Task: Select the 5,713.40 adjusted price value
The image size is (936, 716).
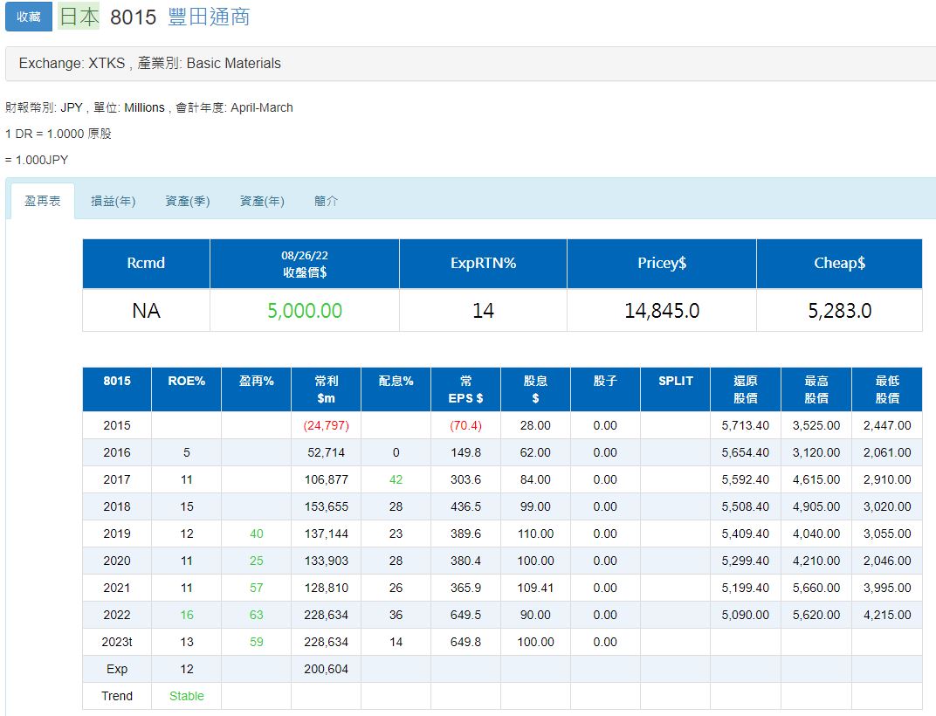Action: (746, 426)
